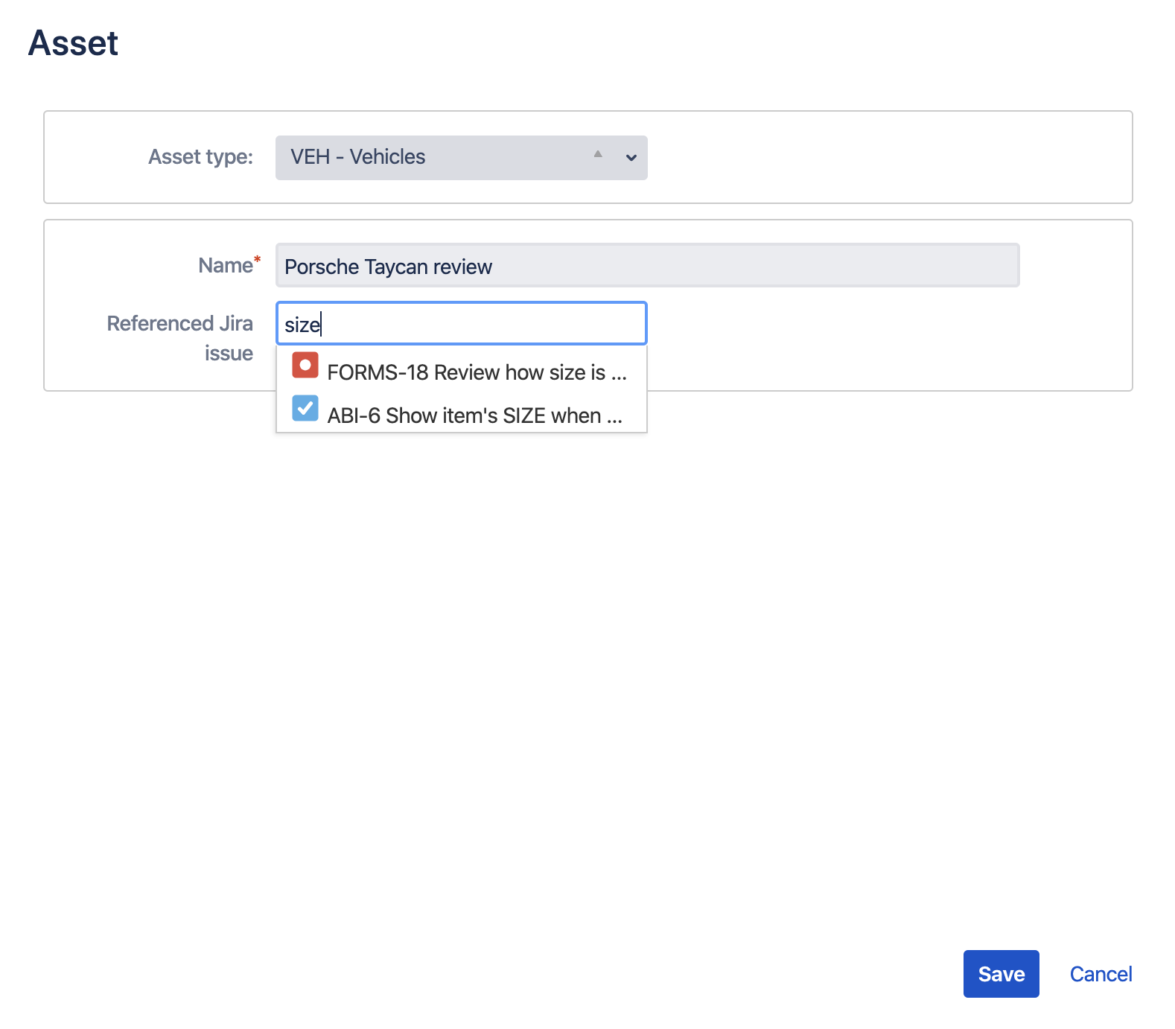The height and width of the screenshot is (1029, 1175).
Task: Click the ellipsis ending the ABI-6 suggestion
Action: point(614,419)
